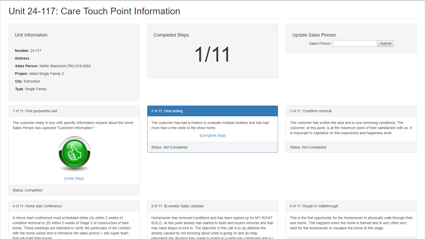Click the '4 of 11: Home start conference' header

point(74,206)
